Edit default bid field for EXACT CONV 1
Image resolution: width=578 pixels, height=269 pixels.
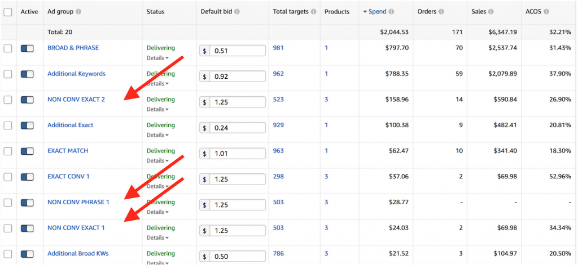click(x=233, y=180)
